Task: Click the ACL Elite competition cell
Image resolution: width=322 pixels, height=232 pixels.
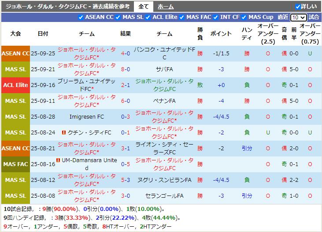Action: (x=15, y=85)
